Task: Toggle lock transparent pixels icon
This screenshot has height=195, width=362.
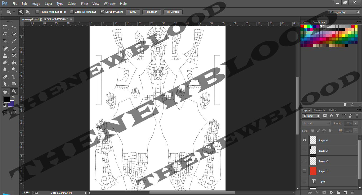Action: (x=312, y=131)
